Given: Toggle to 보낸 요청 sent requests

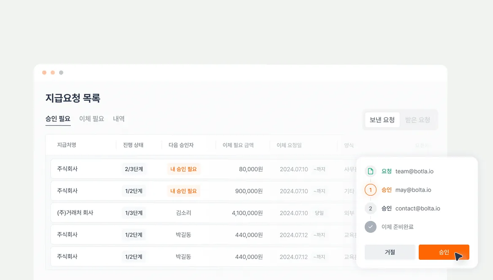Looking at the screenshot, I should tap(382, 120).
